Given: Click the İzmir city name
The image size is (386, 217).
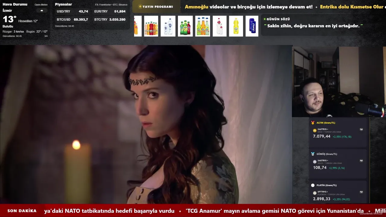Looking at the screenshot, I should pyautogui.click(x=7, y=11).
